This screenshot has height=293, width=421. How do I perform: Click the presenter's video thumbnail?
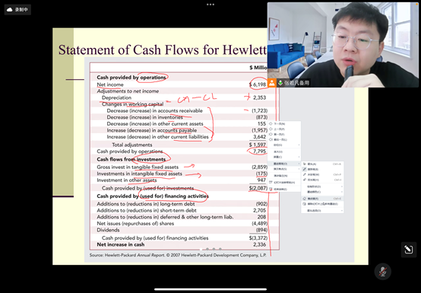pyautogui.click(x=343, y=45)
